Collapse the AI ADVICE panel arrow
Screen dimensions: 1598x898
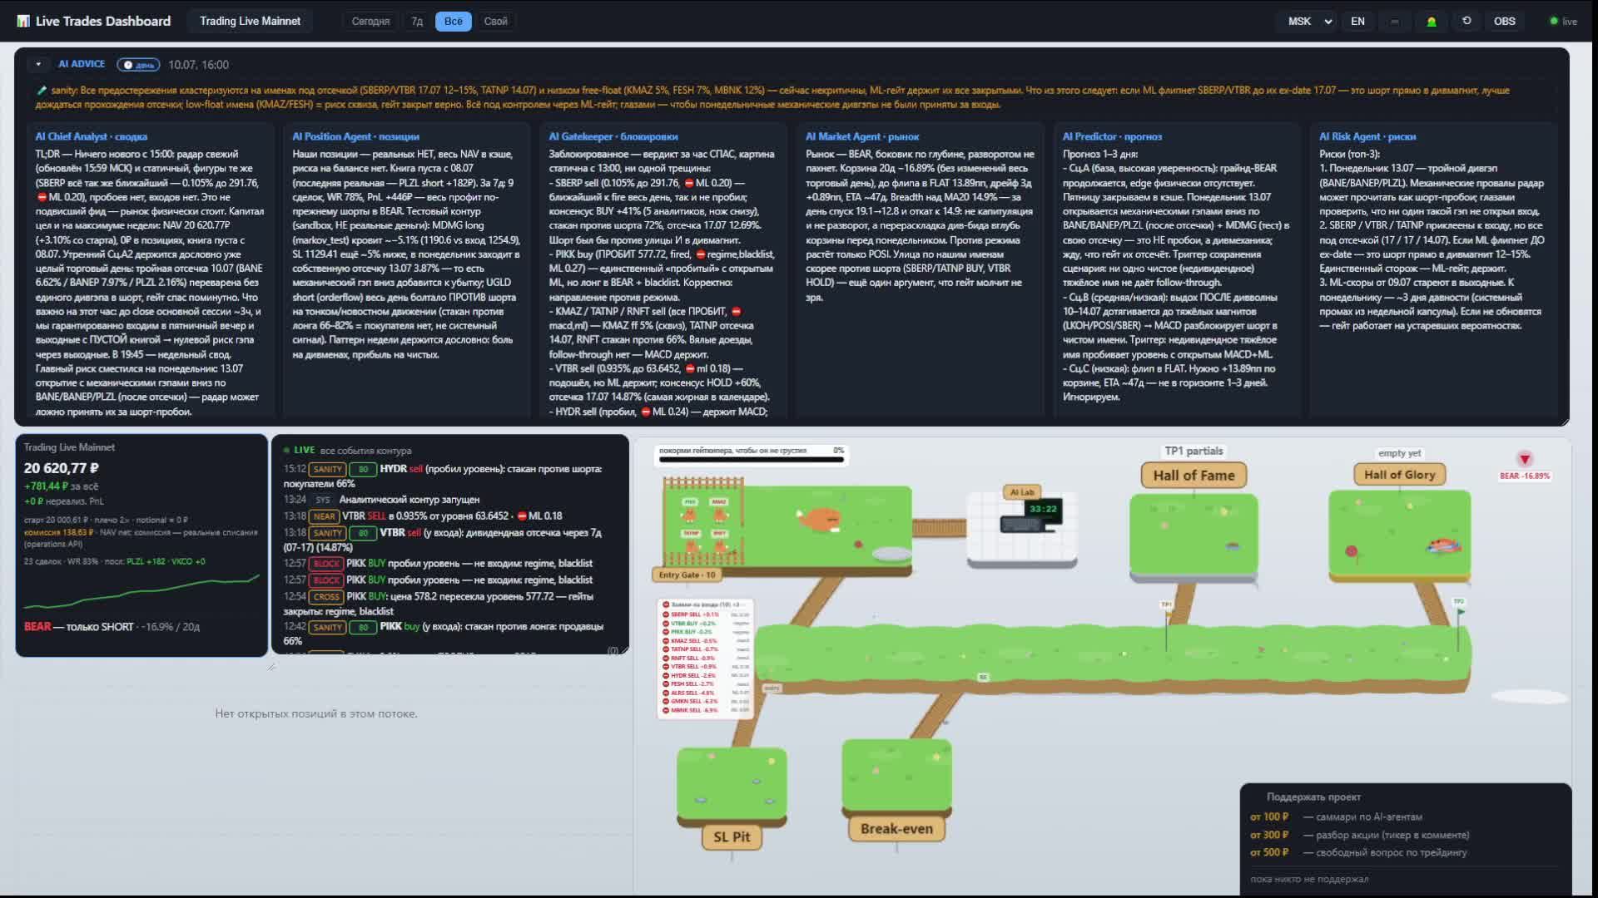click(38, 64)
